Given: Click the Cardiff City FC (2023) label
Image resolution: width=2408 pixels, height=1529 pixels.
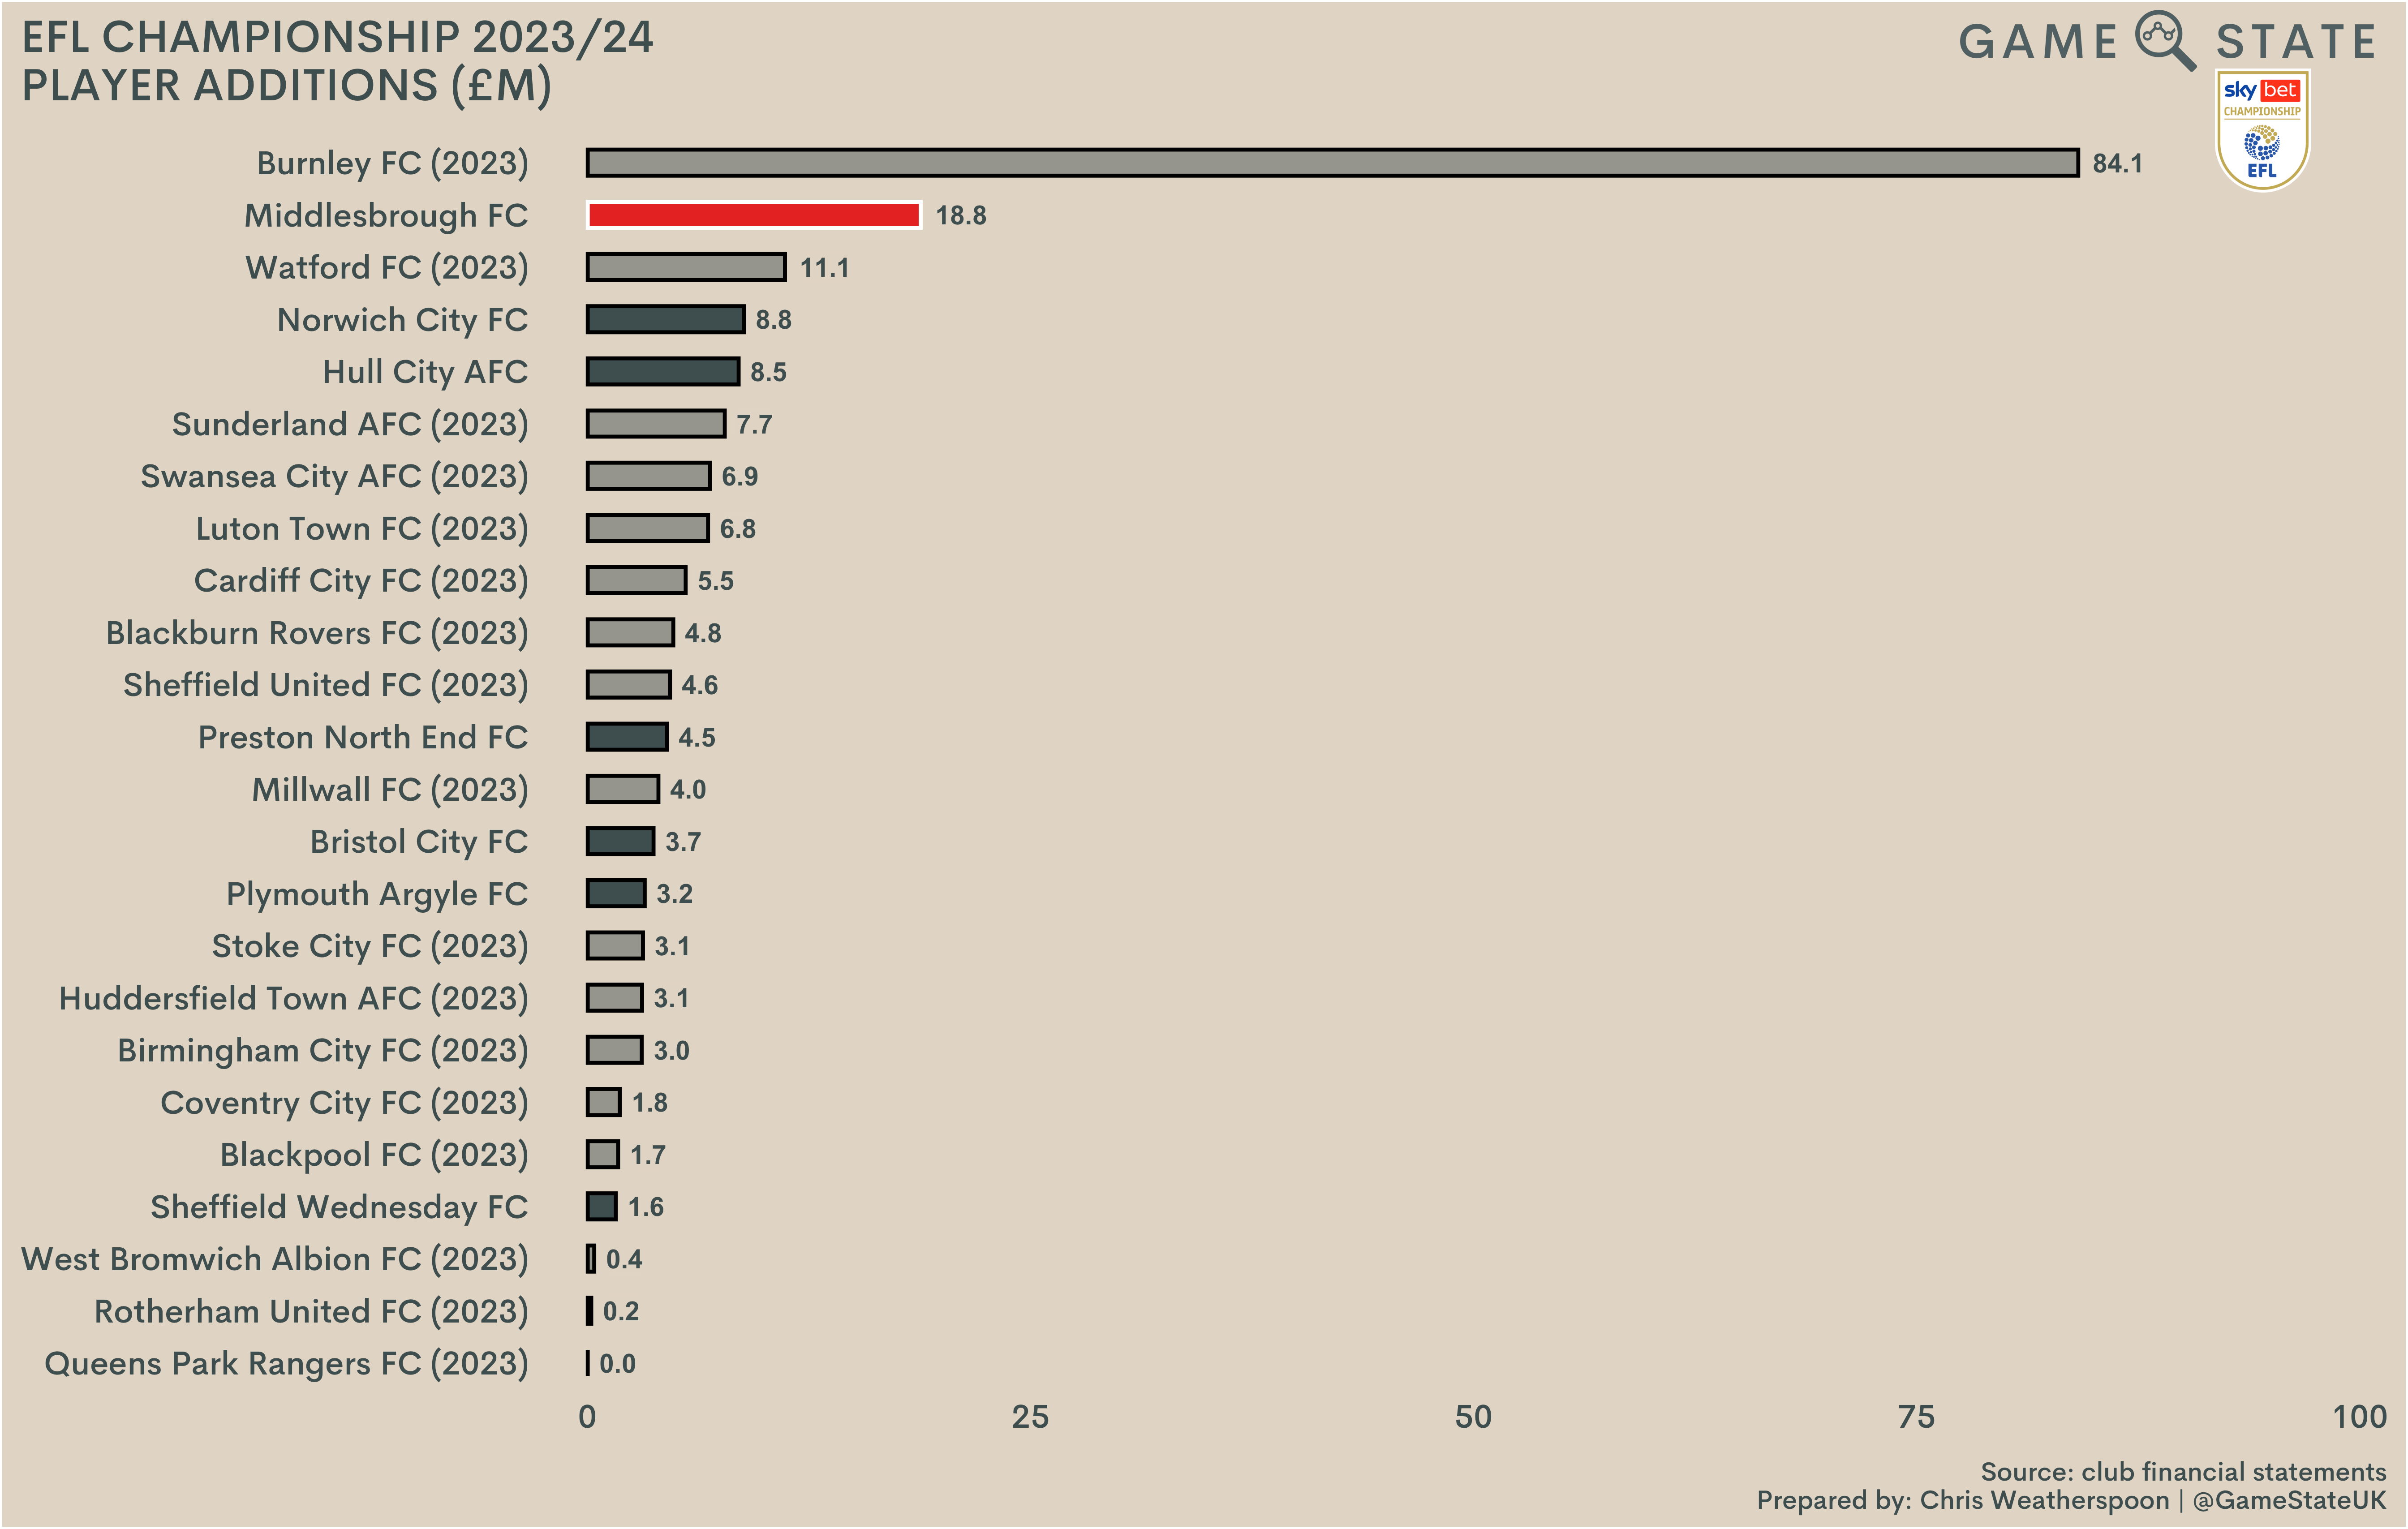Looking at the screenshot, I should click(x=361, y=581).
